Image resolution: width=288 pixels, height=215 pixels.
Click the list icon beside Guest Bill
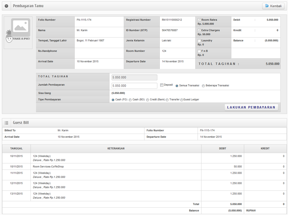pos(6,123)
